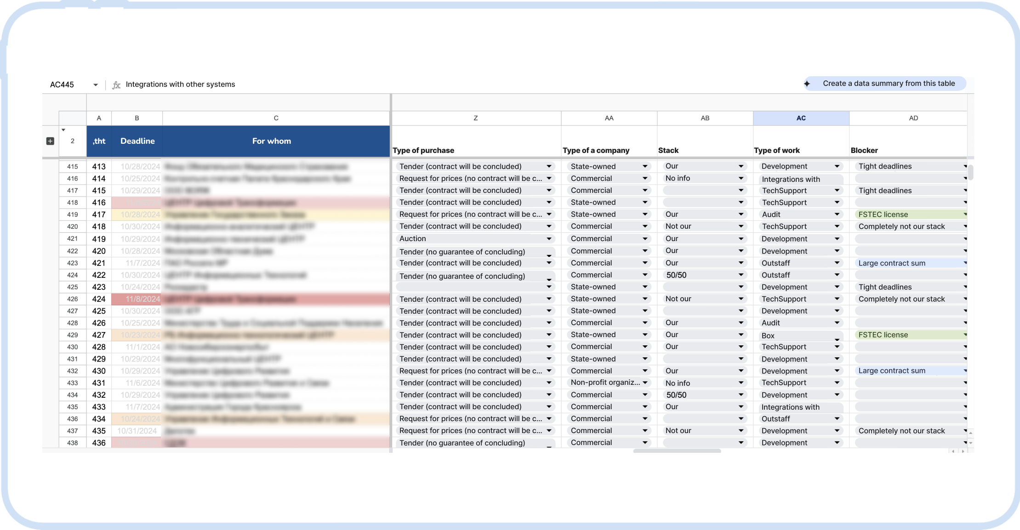The height and width of the screenshot is (530, 1020).
Task: Click the sparkle icon in the data summary chip
Action: tap(807, 84)
